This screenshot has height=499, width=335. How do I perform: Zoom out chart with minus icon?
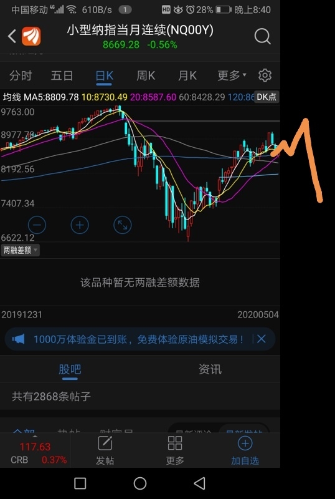pyautogui.click(x=37, y=225)
